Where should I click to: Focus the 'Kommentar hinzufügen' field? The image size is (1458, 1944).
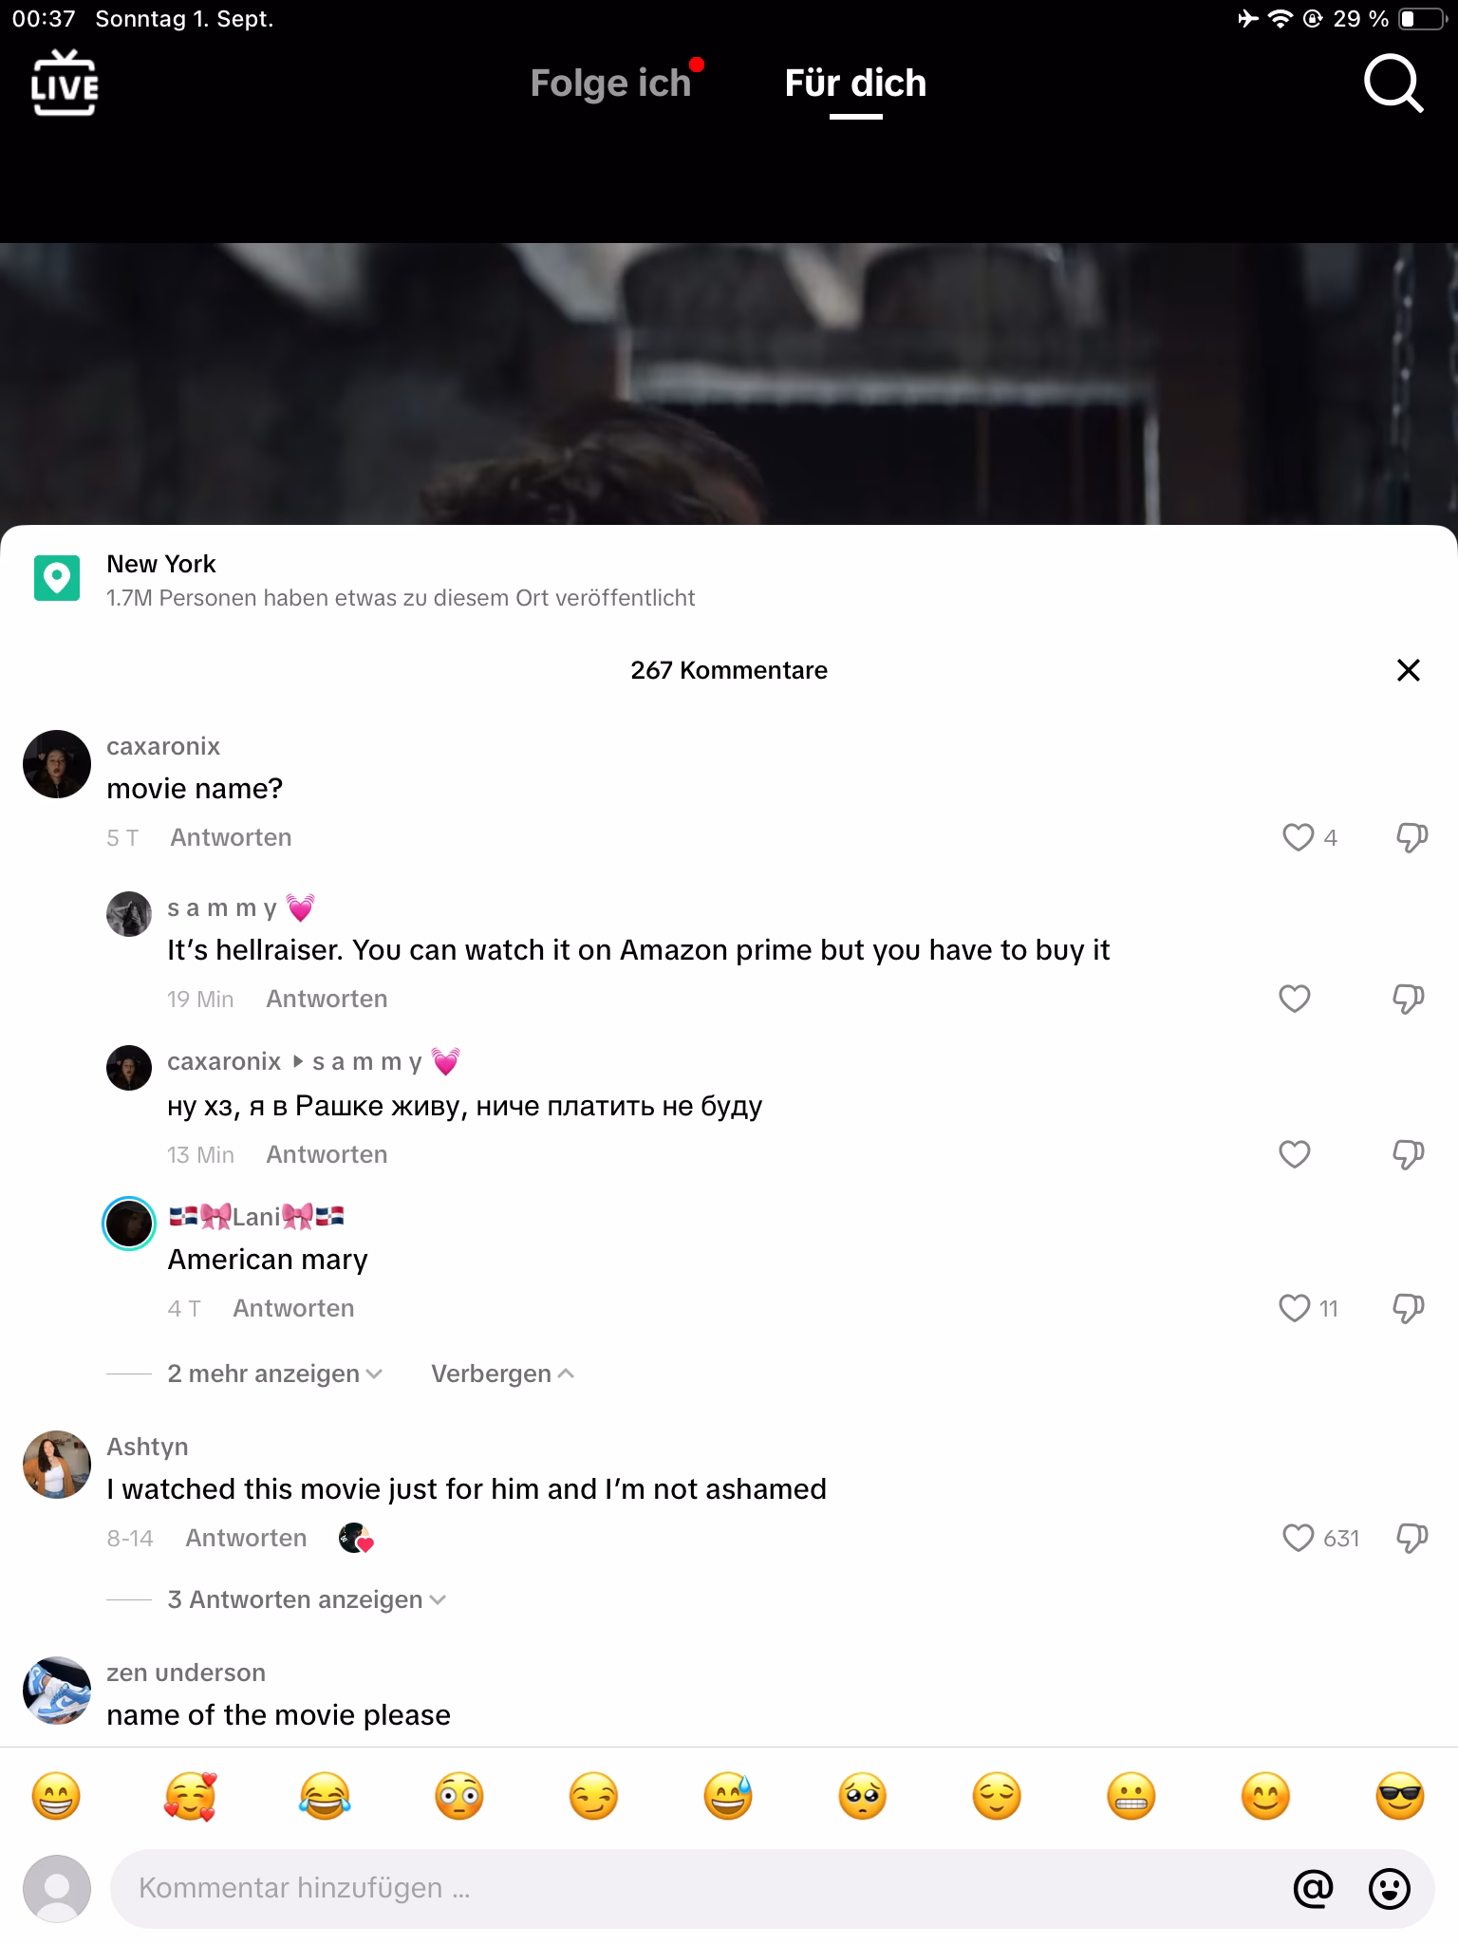[x=702, y=1888]
